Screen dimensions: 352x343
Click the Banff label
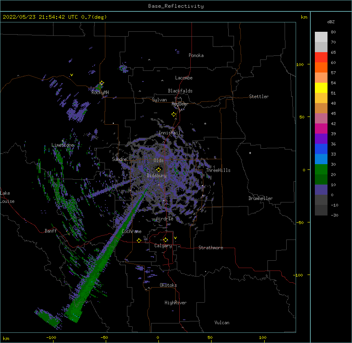pos(51,231)
